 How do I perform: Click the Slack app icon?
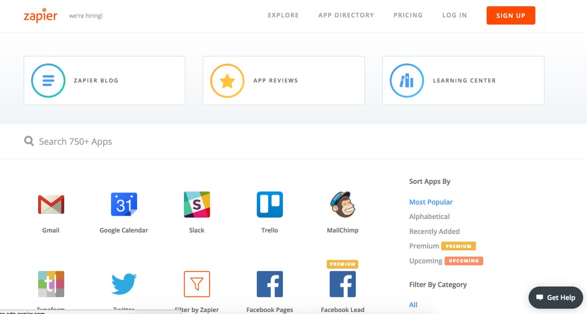[197, 204]
